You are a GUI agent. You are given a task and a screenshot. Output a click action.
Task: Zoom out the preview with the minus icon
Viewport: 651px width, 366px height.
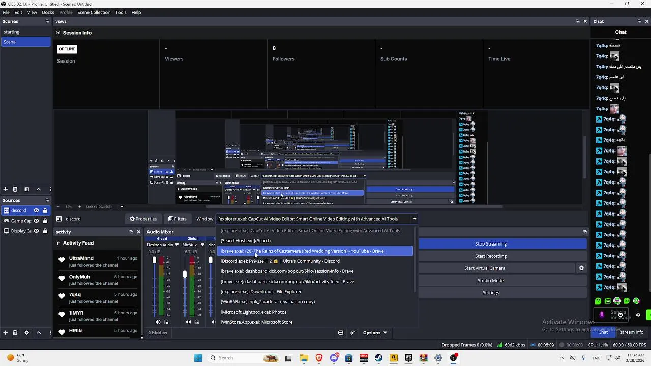57,207
